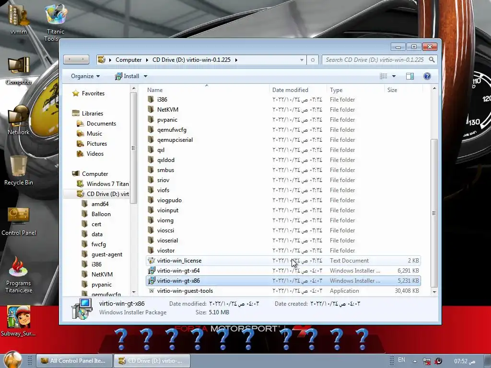Click the Change your view icon
This screenshot has width=491, height=368.
pyautogui.click(x=383, y=76)
